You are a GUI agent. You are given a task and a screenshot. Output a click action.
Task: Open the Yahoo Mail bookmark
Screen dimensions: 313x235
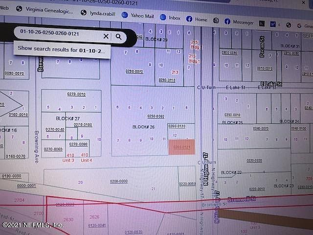142,16
